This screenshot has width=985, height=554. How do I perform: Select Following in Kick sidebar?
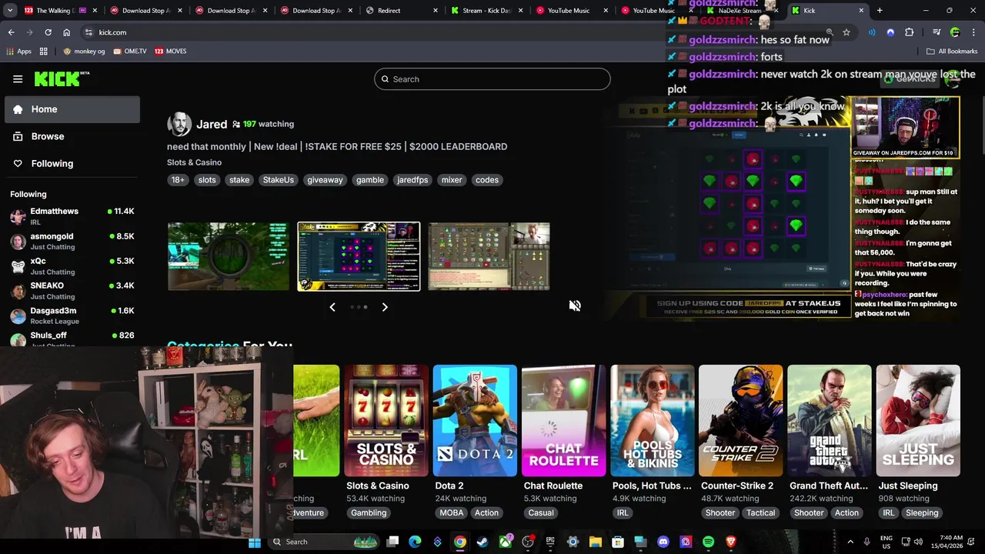point(72,163)
